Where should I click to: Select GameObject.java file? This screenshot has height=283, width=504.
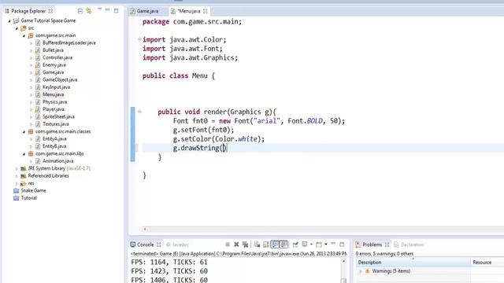(60, 79)
